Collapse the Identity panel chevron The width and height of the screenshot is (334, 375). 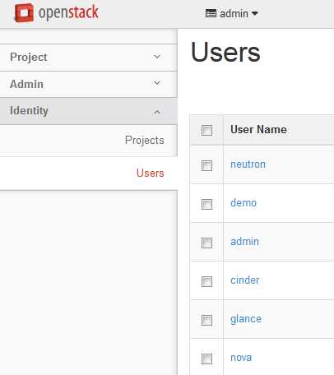click(157, 112)
